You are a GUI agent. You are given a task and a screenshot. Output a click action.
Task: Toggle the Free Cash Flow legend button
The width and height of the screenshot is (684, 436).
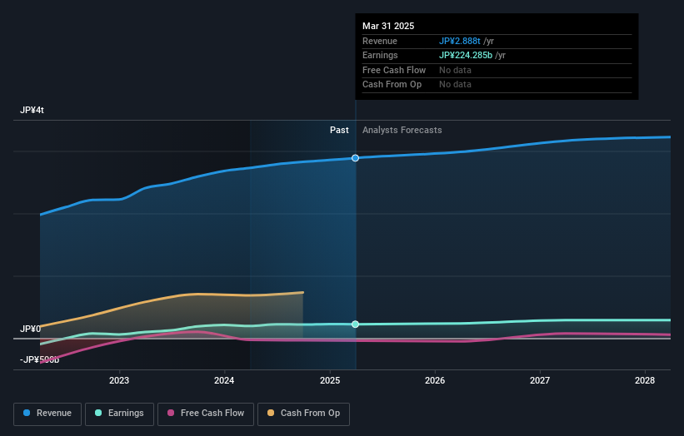(x=206, y=414)
